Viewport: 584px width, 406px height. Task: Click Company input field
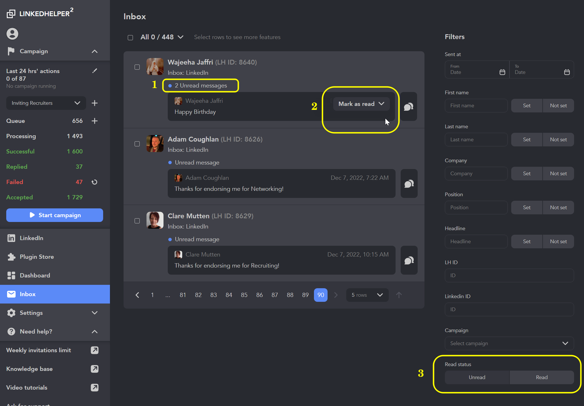pos(476,174)
